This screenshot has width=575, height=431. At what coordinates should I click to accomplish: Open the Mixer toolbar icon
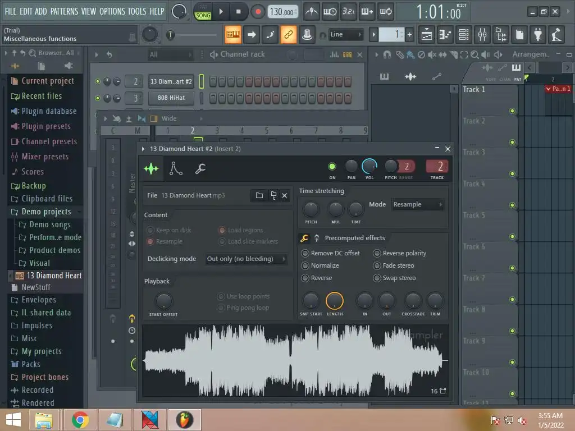[x=482, y=35]
